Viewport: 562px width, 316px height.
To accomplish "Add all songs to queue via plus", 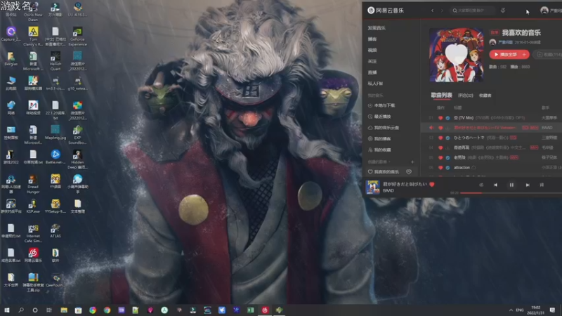I will [x=525, y=55].
